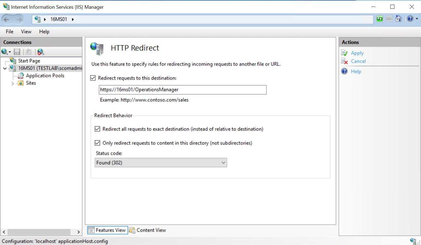Screen dimensions: 421x245
Task: Toggle Only redirect requests in this directory
Action: tap(97, 143)
